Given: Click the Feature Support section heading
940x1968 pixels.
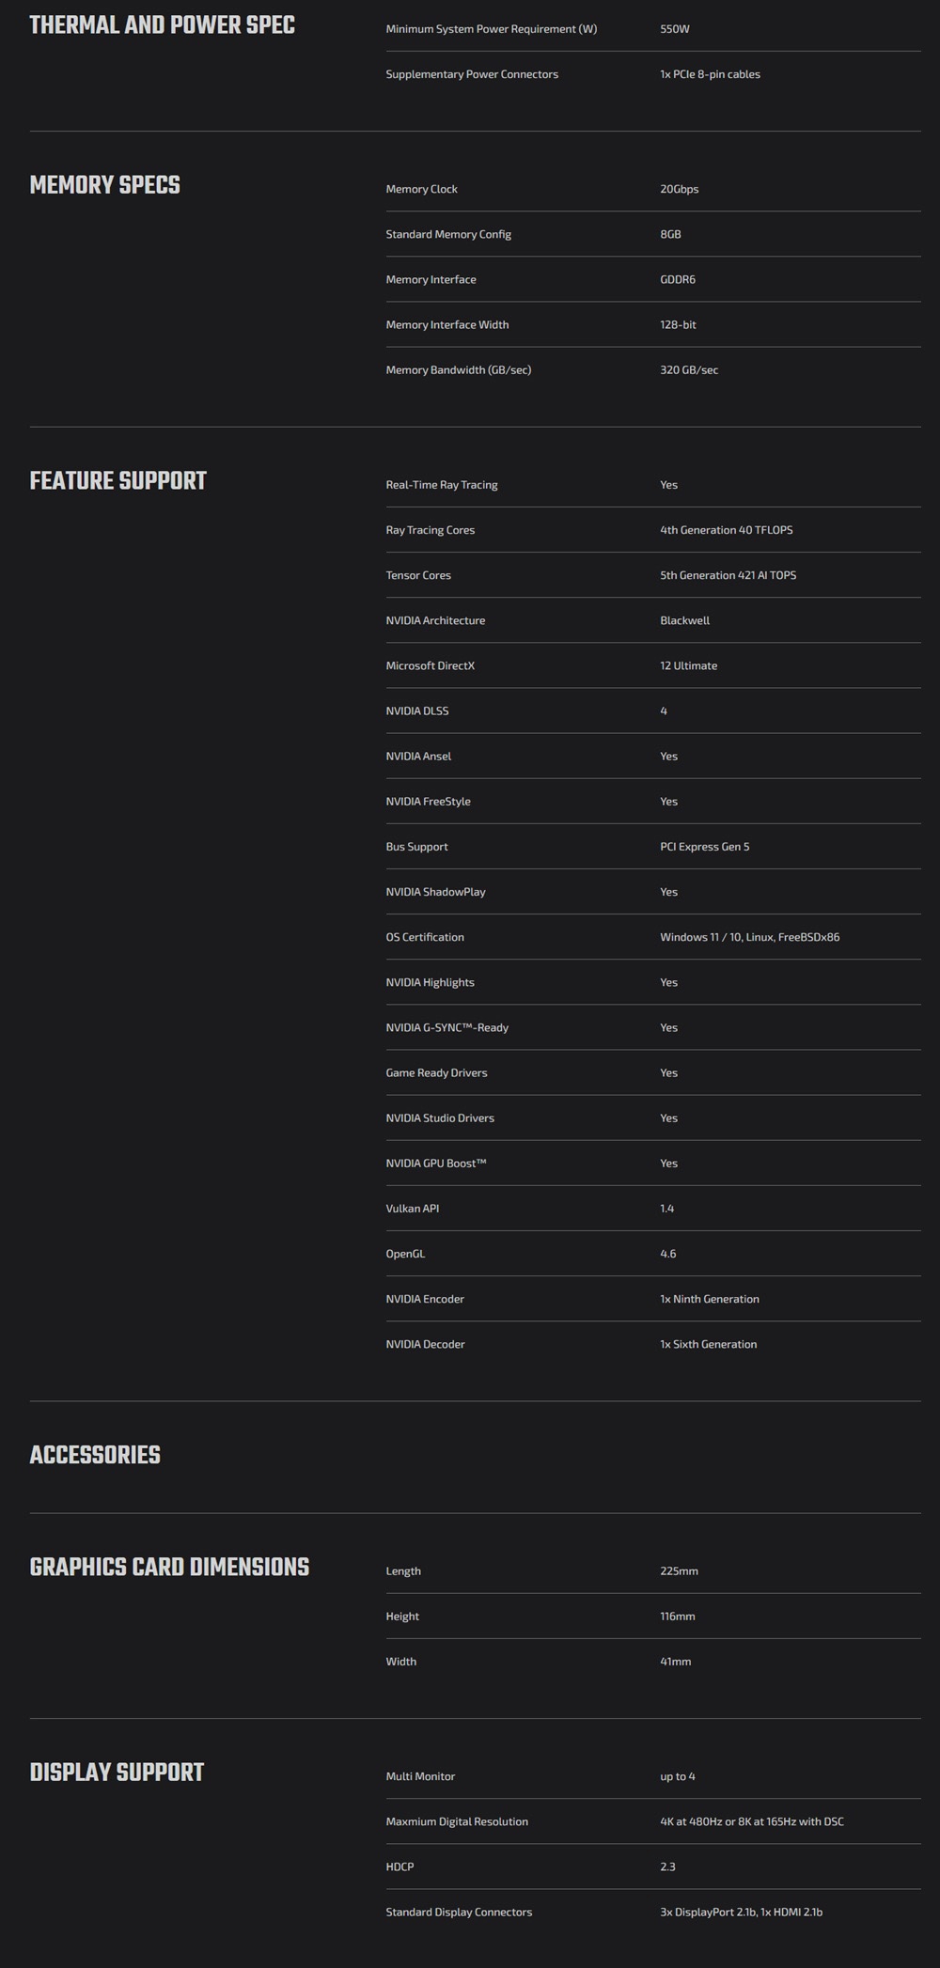Looking at the screenshot, I should coord(117,481).
